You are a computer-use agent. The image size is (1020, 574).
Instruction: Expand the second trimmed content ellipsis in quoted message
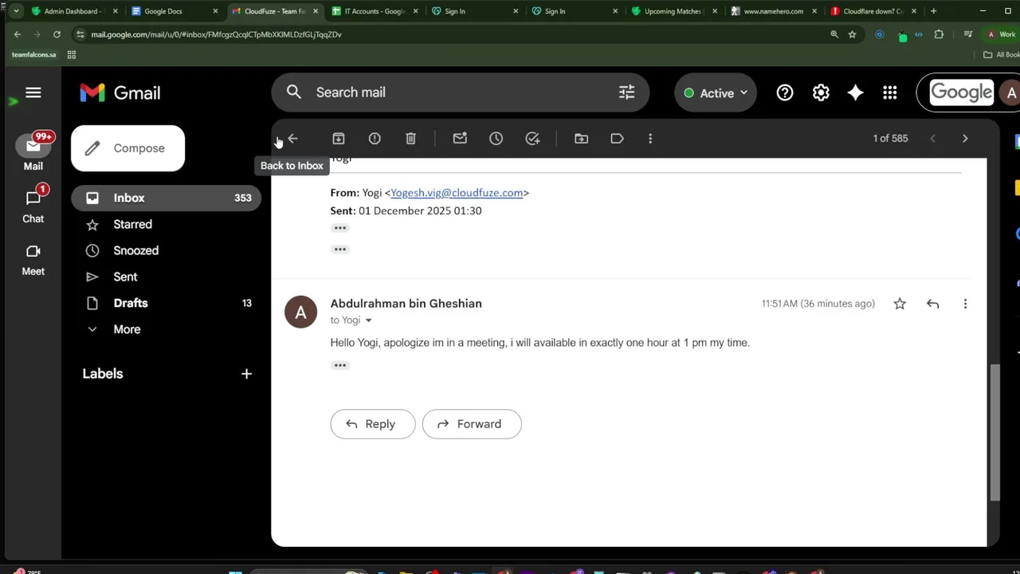pyautogui.click(x=340, y=250)
